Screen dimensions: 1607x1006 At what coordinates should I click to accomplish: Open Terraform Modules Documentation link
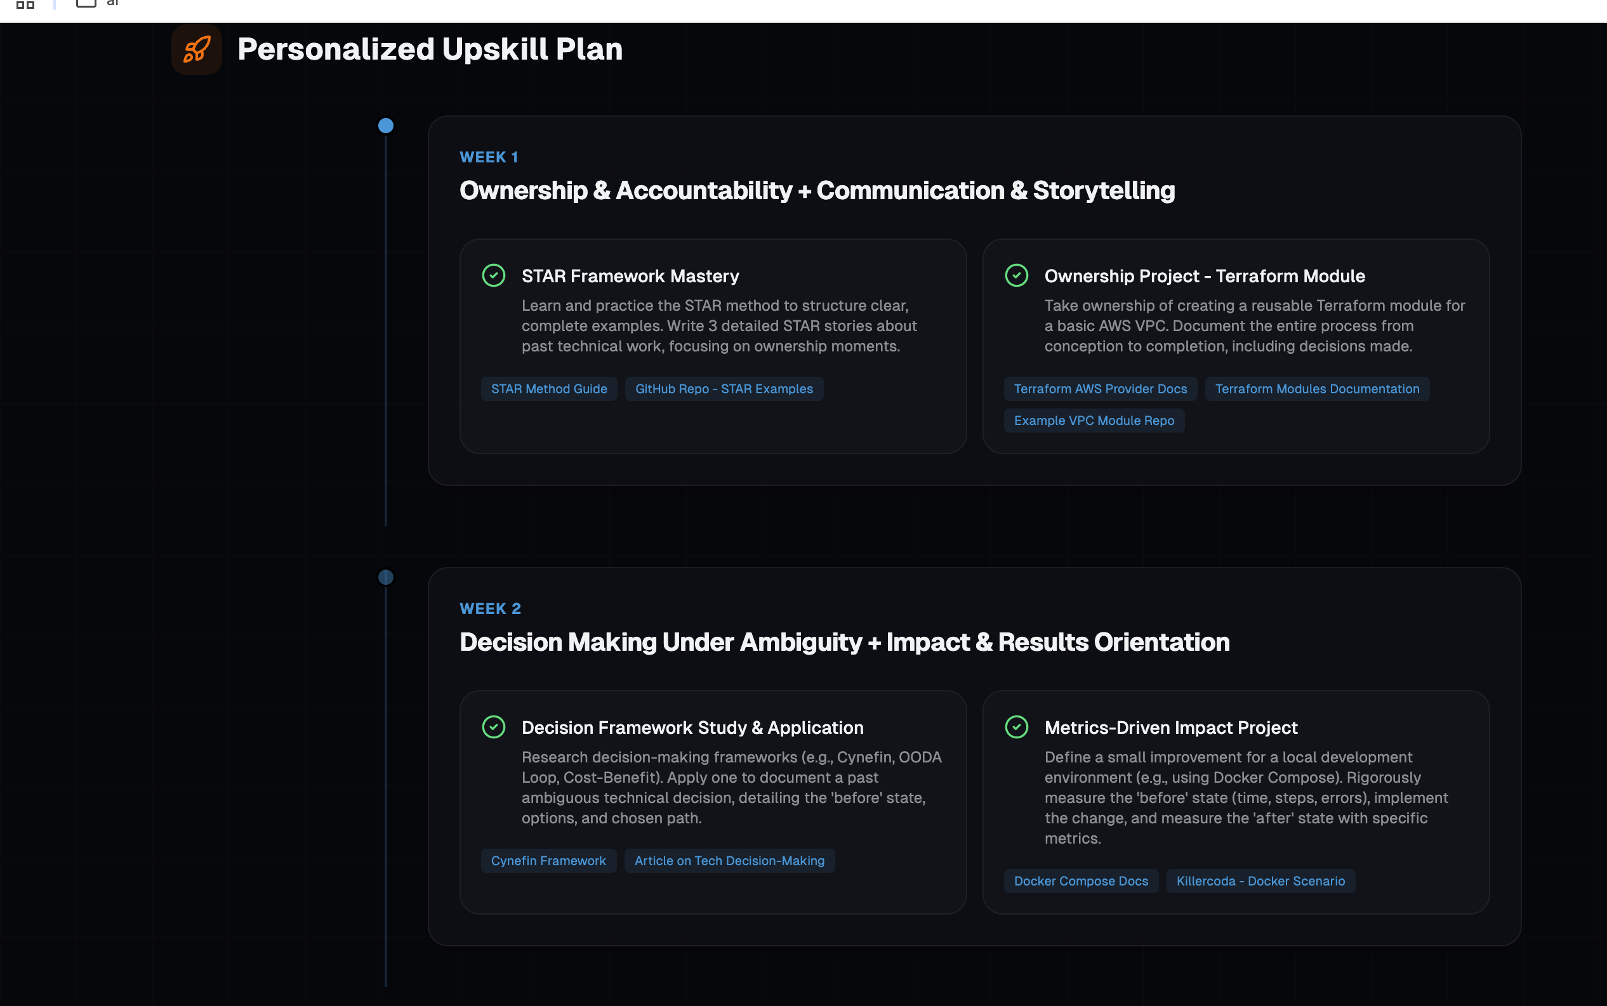pyautogui.click(x=1317, y=389)
